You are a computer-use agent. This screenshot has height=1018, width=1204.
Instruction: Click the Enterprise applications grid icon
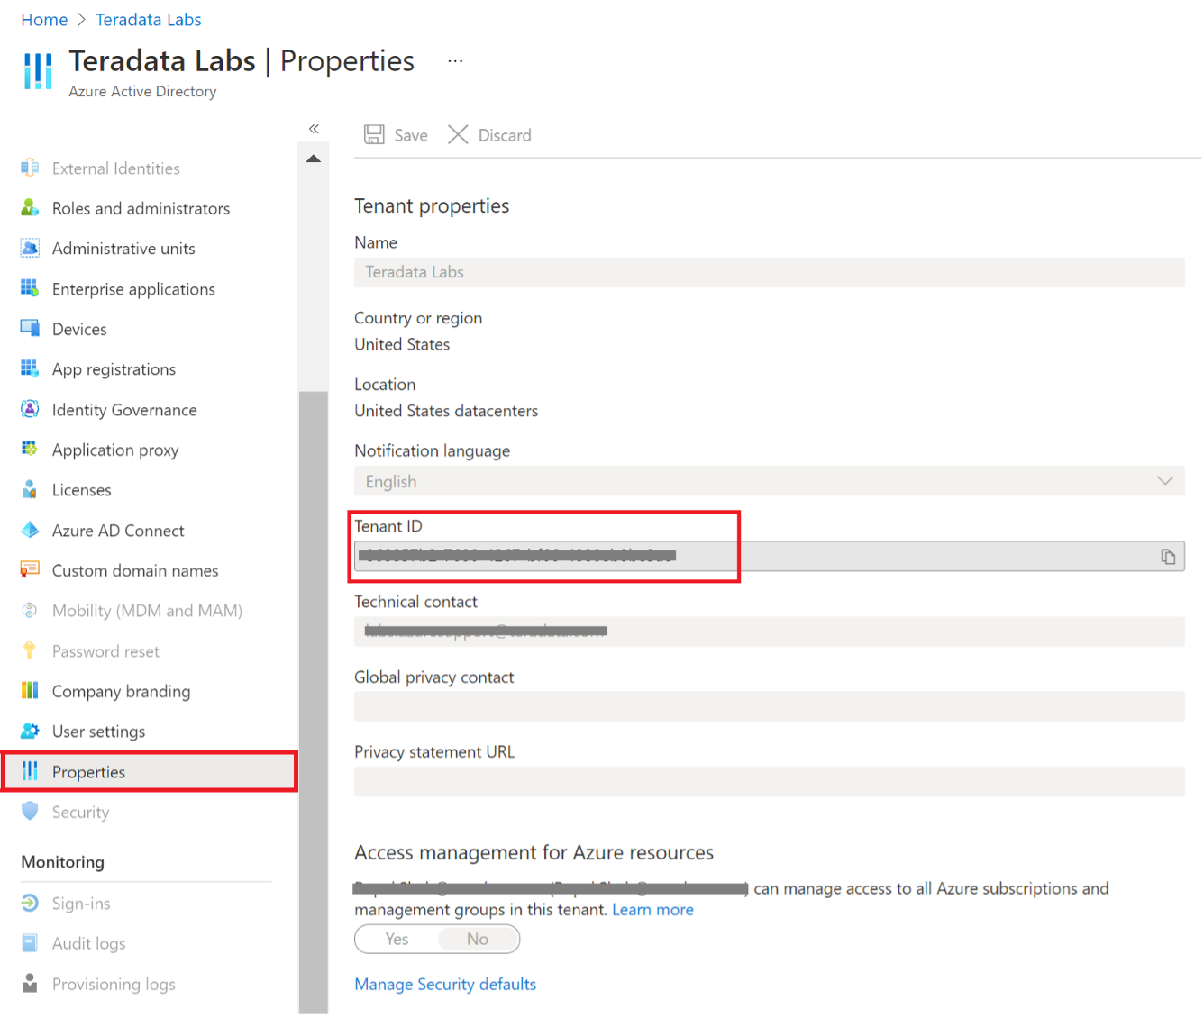[30, 288]
